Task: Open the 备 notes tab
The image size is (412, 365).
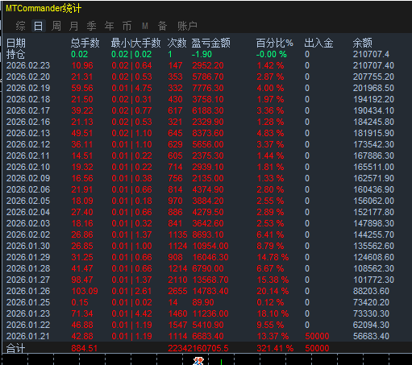Action: pyautogui.click(x=162, y=26)
